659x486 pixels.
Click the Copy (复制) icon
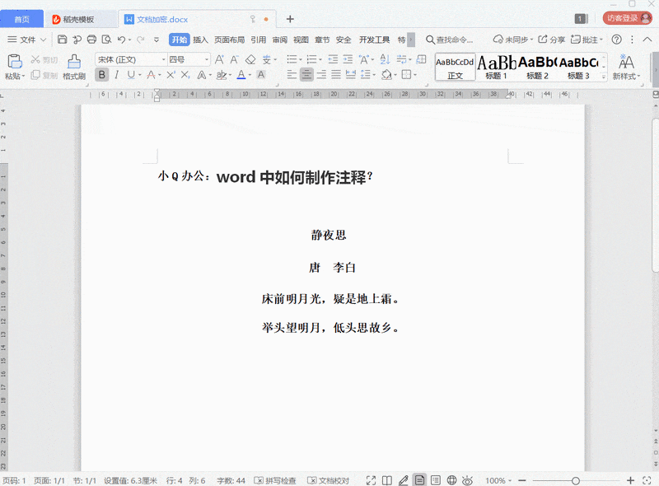(35, 75)
